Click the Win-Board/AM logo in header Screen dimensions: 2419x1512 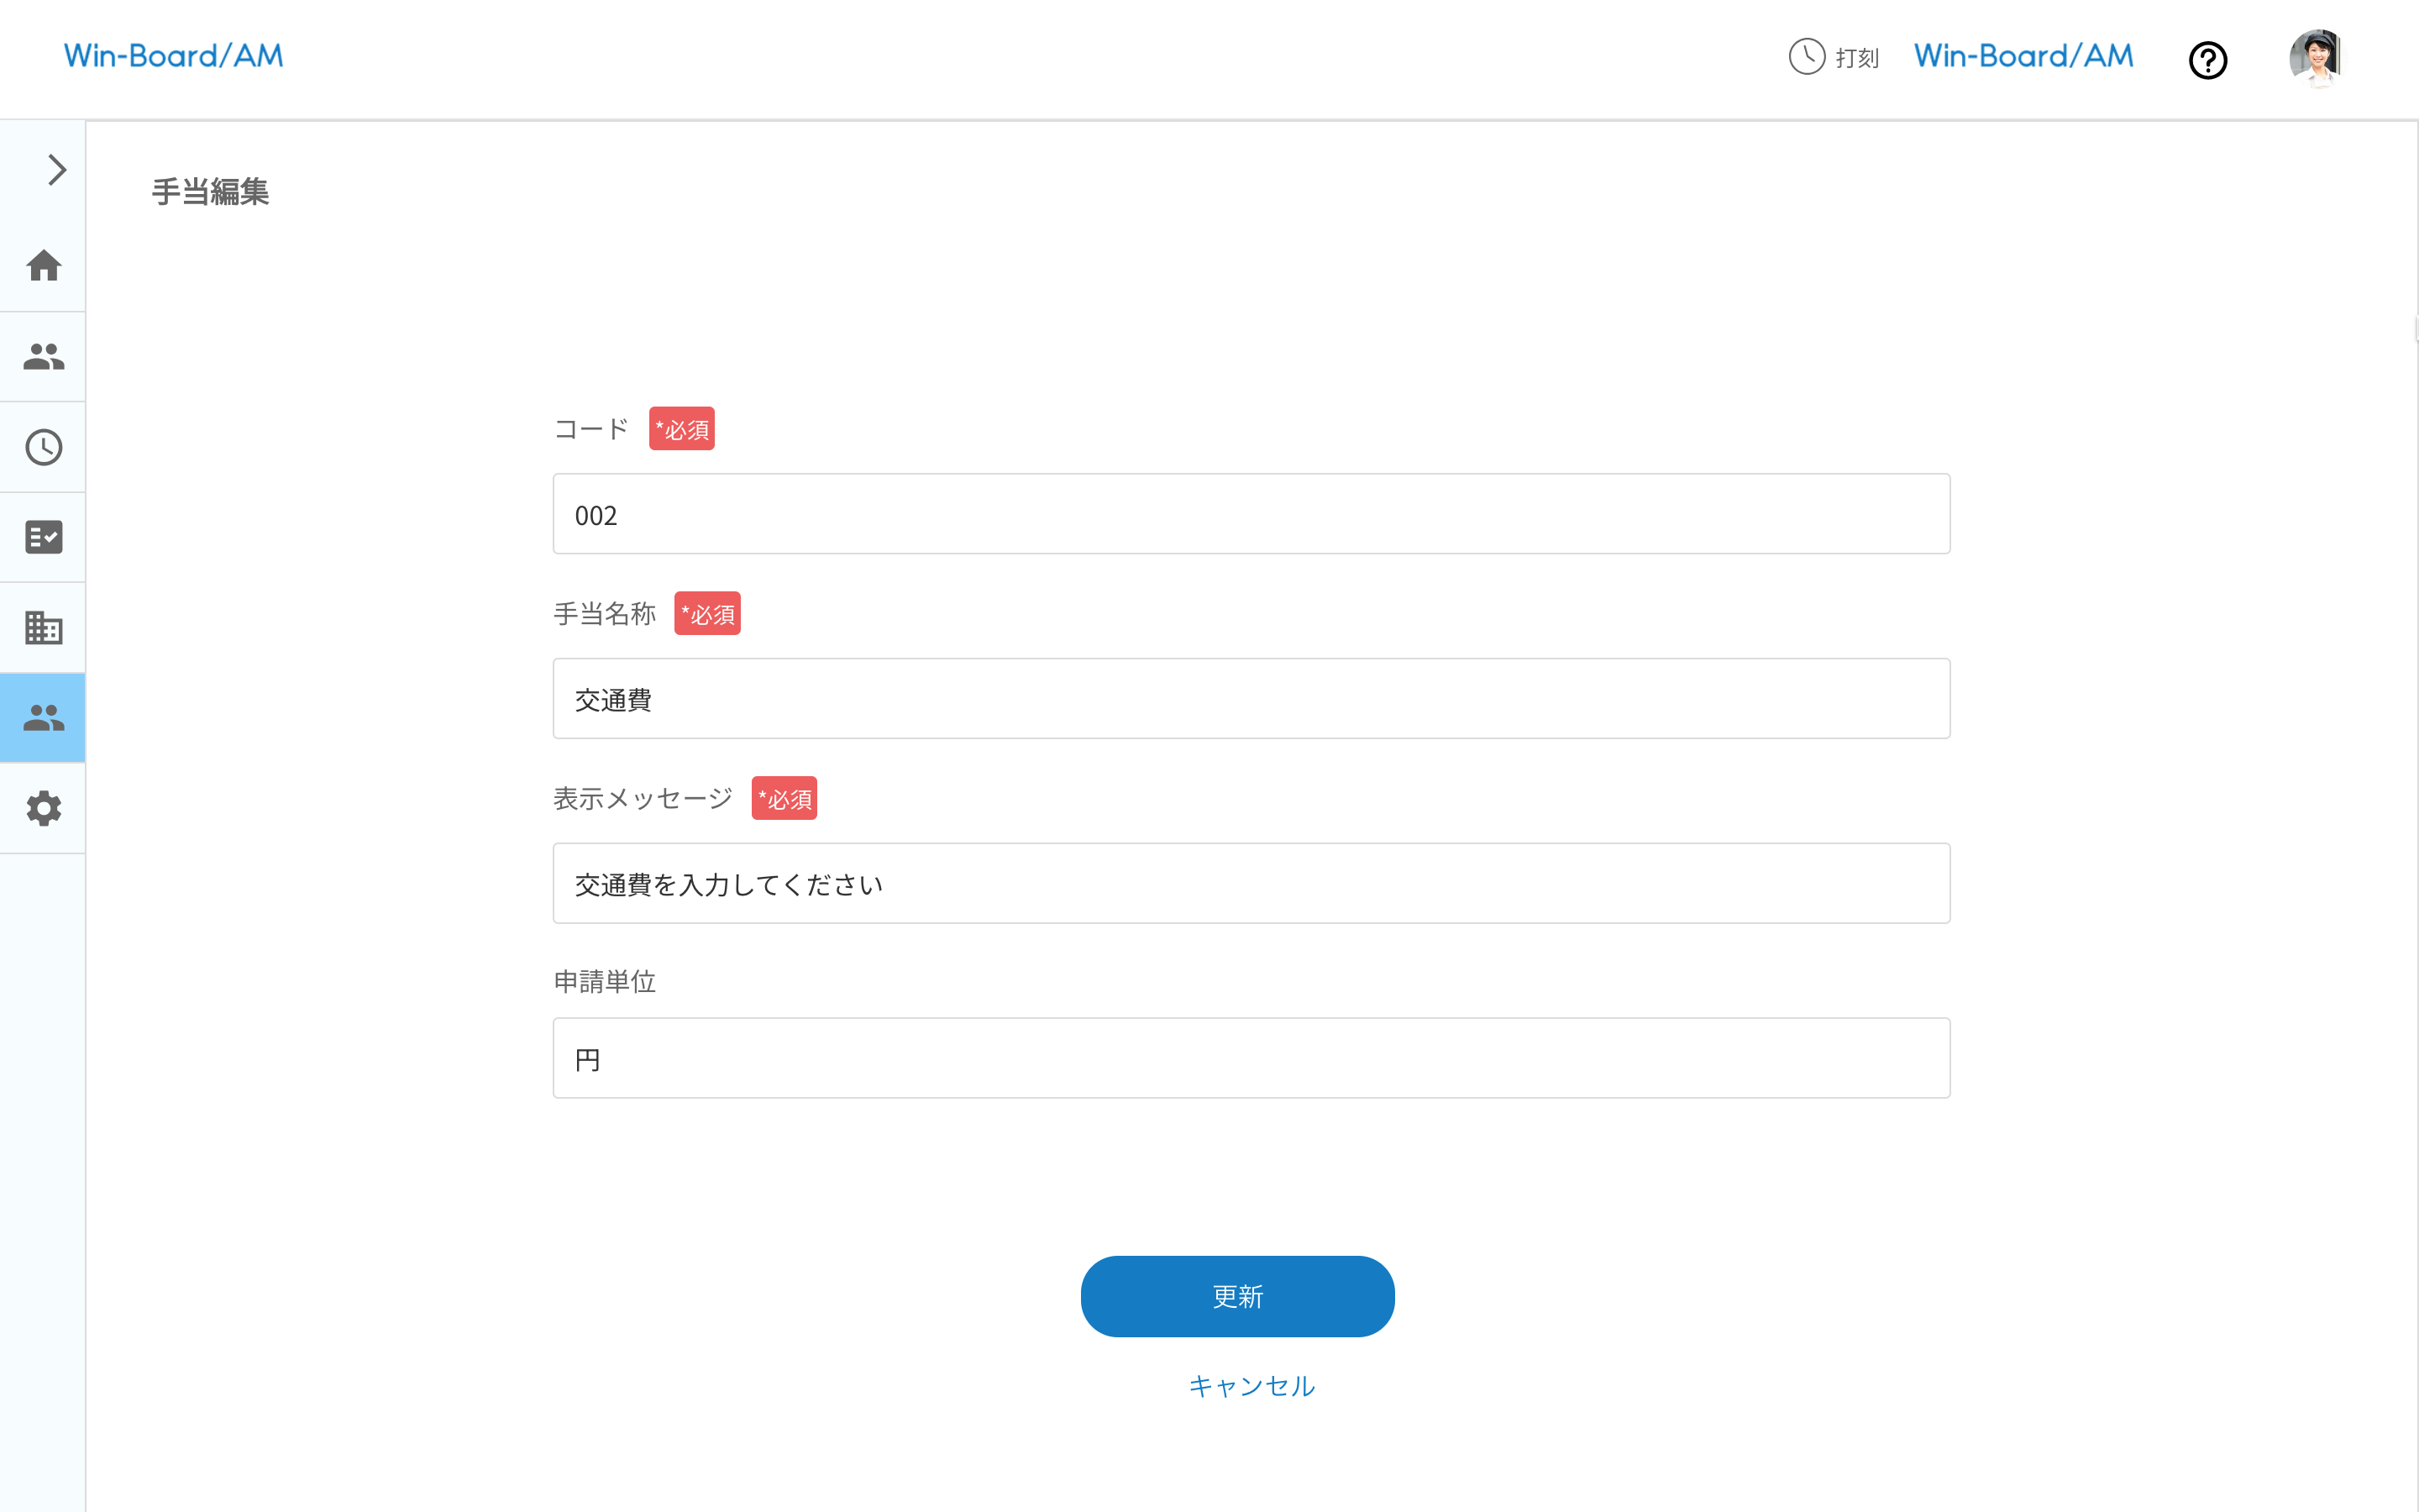pos(2021,55)
